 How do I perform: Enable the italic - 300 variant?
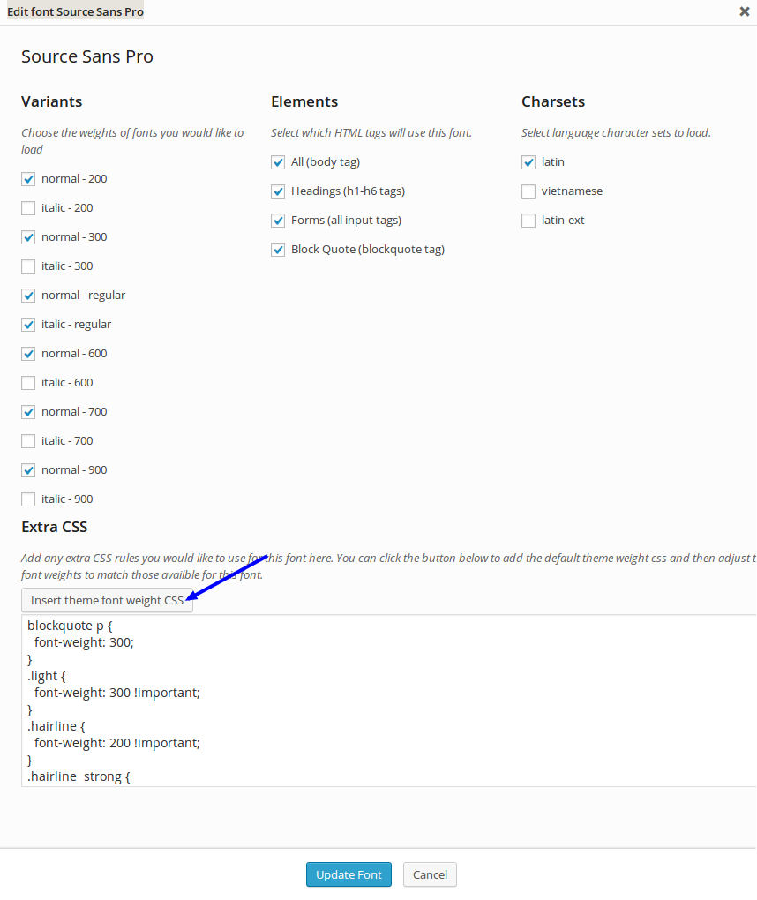coord(28,266)
